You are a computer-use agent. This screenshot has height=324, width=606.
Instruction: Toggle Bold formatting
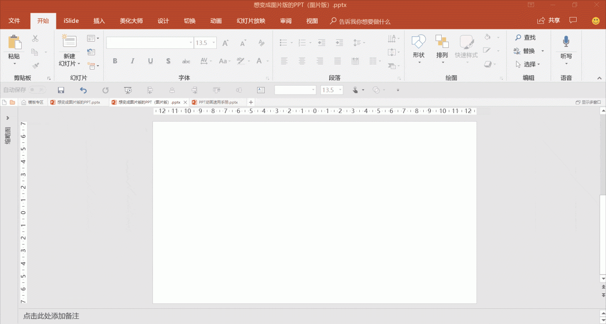[115, 61]
